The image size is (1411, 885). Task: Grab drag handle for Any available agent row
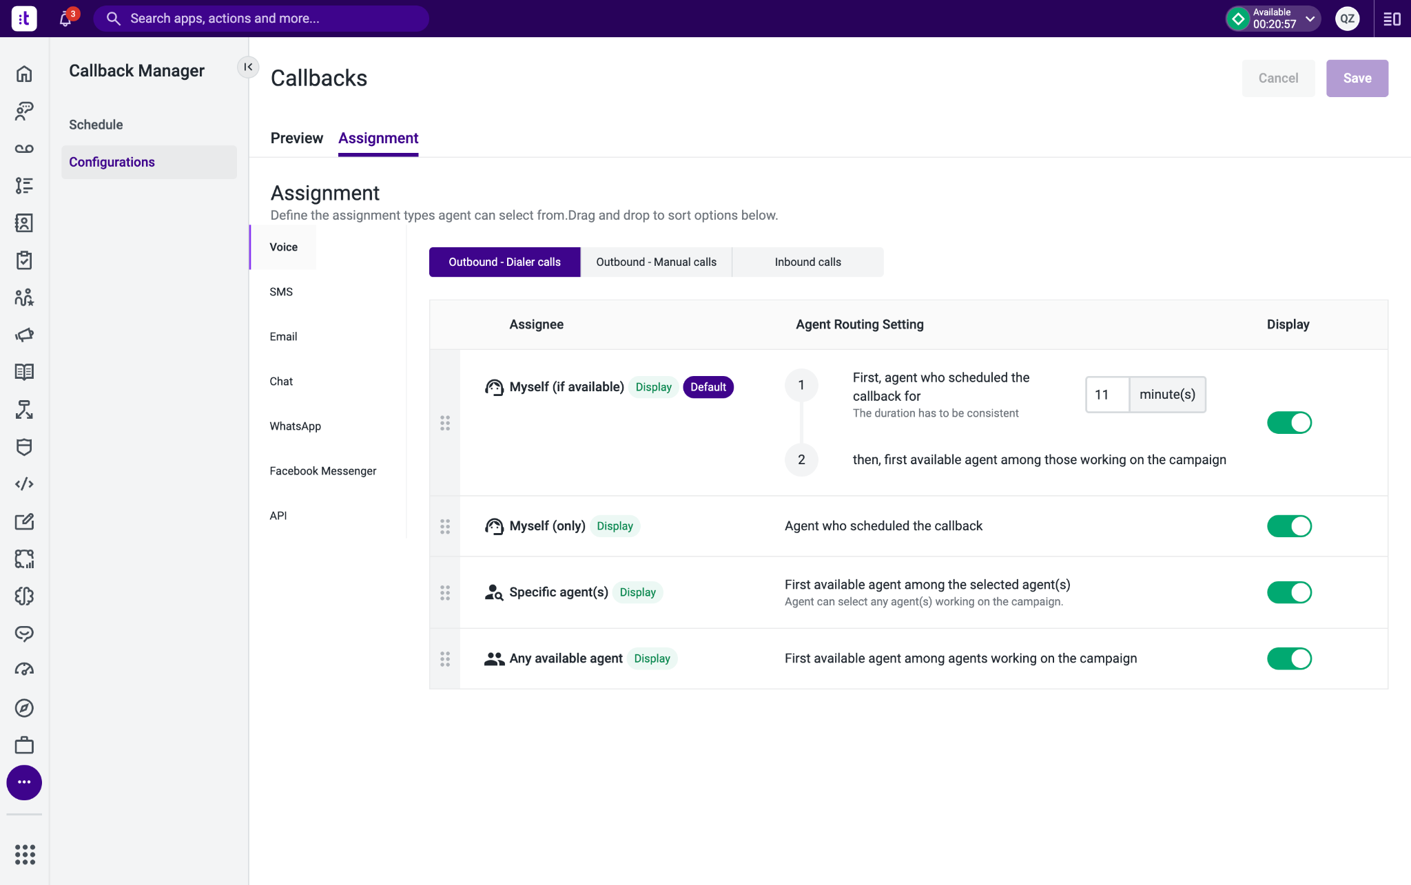point(445,658)
